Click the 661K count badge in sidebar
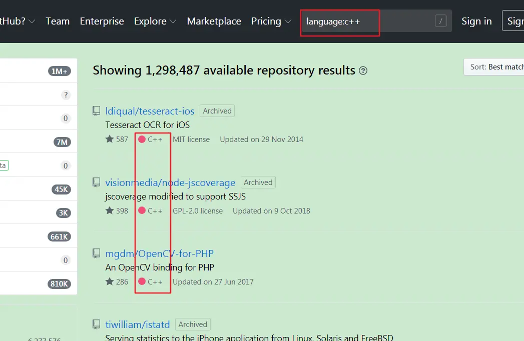The height and width of the screenshot is (341, 524). [x=59, y=237]
